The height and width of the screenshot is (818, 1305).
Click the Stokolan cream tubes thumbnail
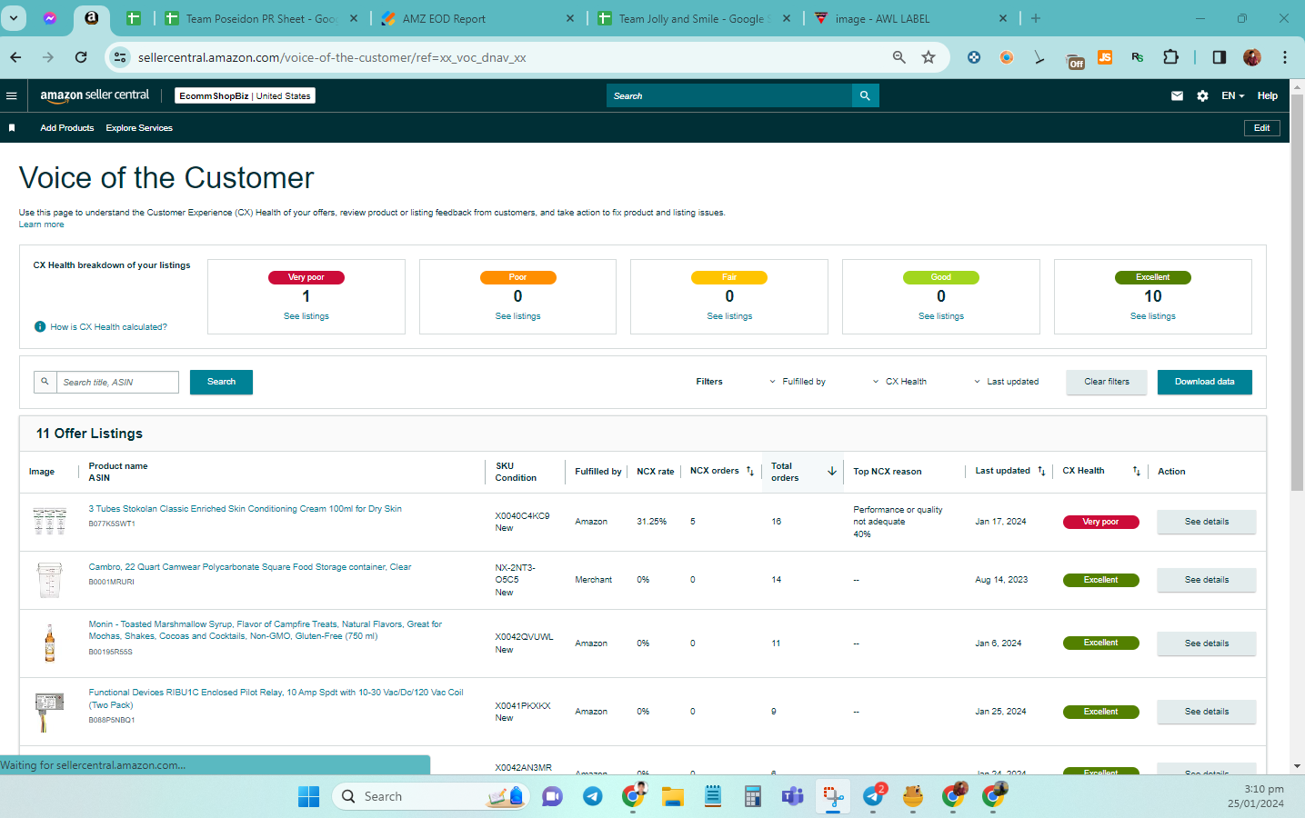[x=50, y=521]
